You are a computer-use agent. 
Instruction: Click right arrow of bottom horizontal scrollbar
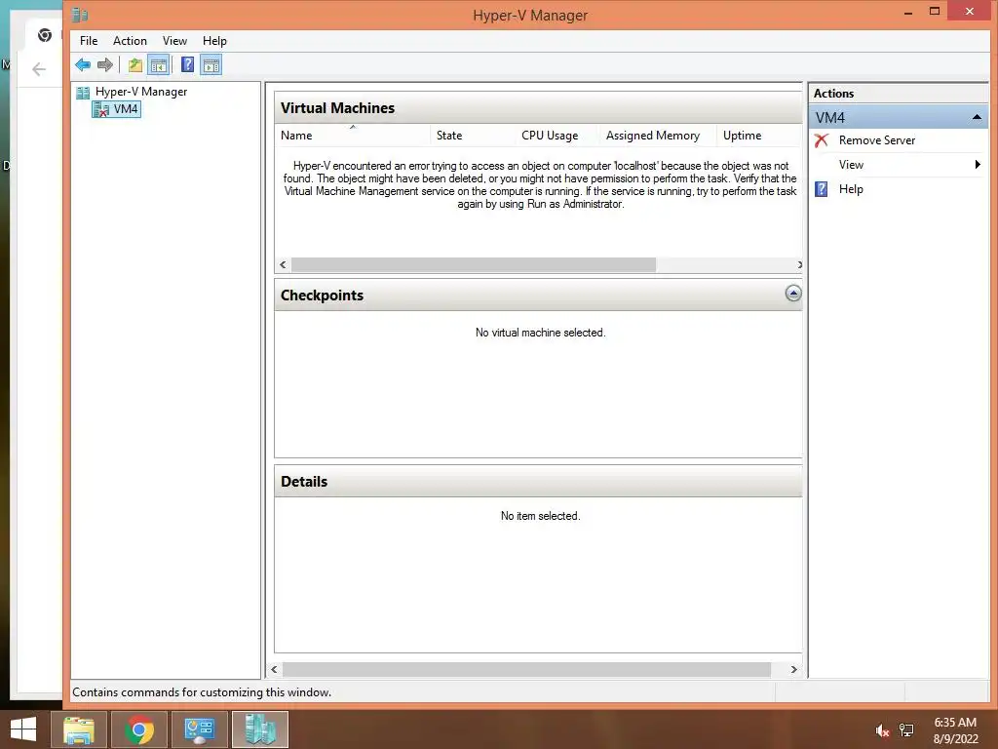tap(793, 669)
